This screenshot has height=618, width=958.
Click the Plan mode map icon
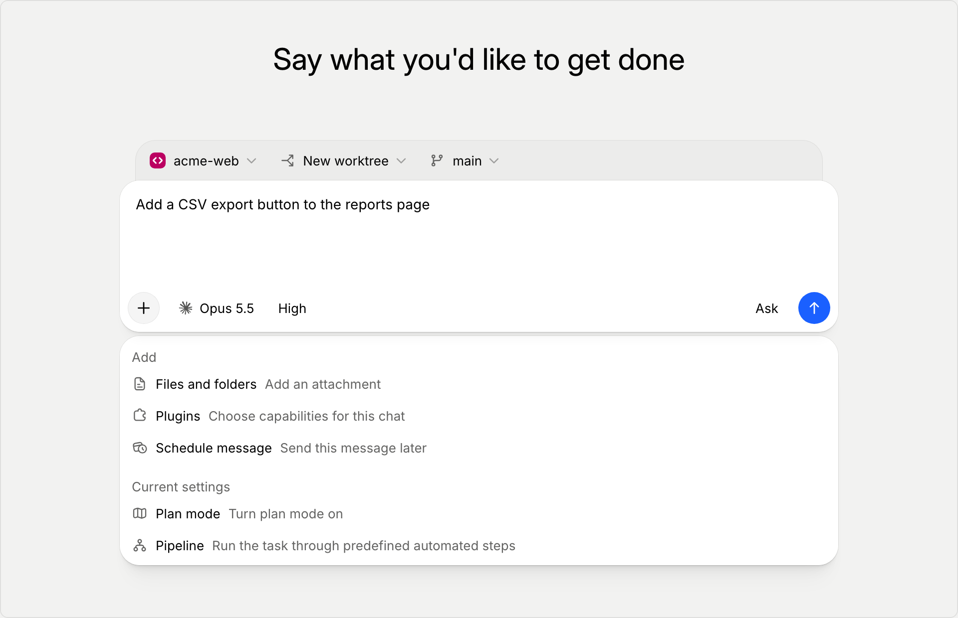[140, 513]
